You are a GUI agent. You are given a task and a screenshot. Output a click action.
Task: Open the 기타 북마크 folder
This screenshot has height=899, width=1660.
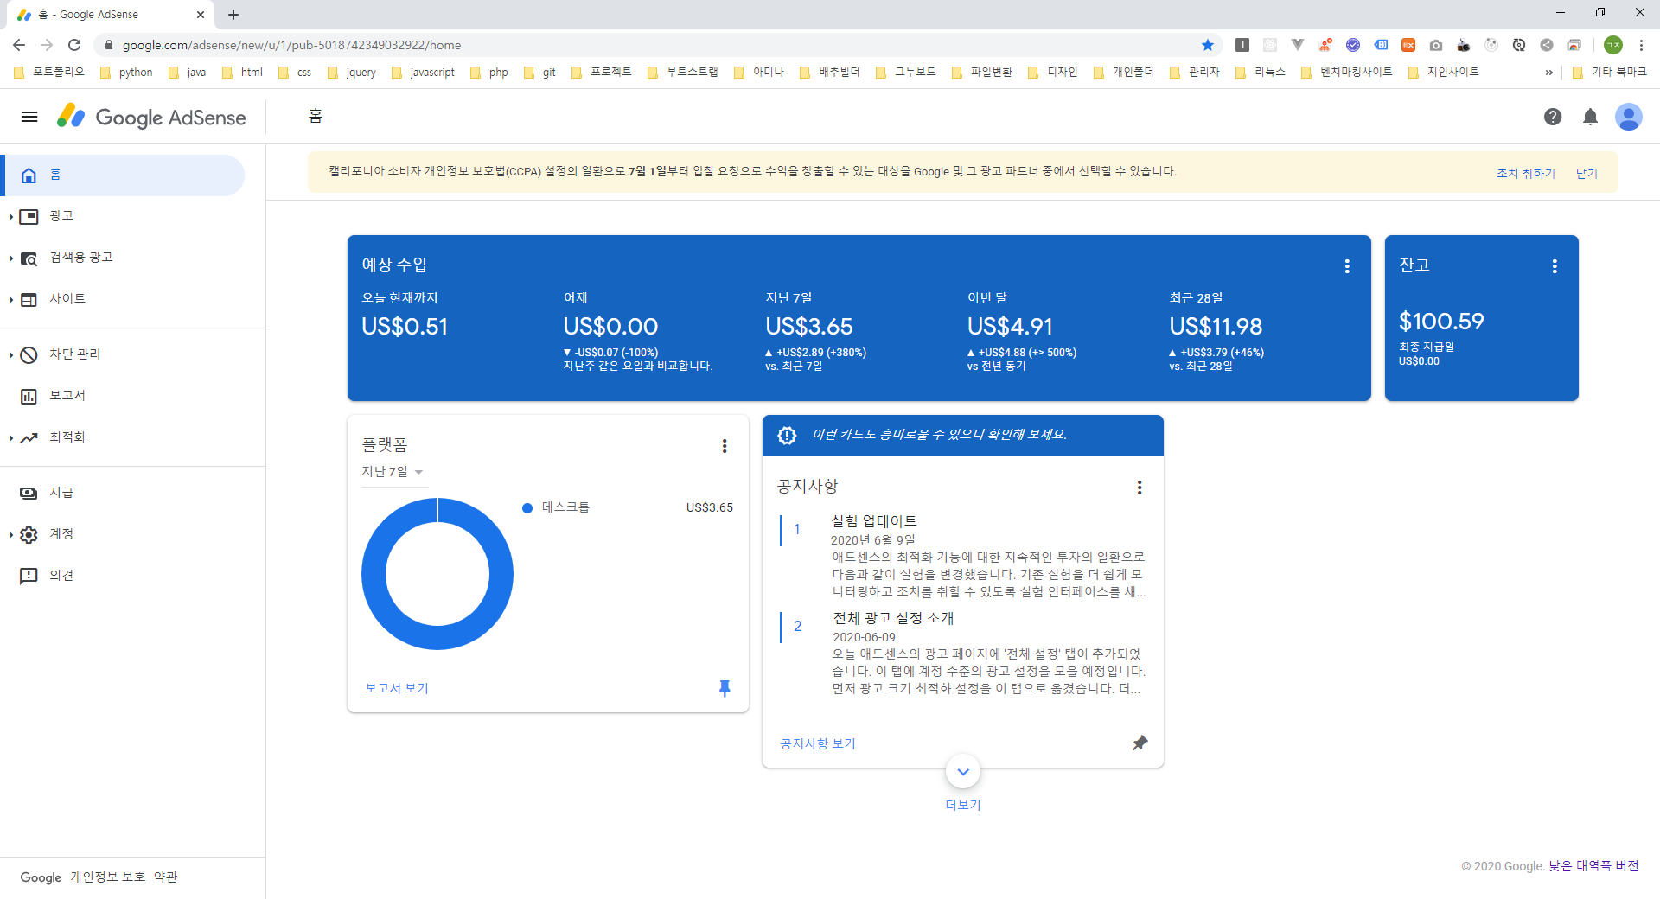(1610, 73)
